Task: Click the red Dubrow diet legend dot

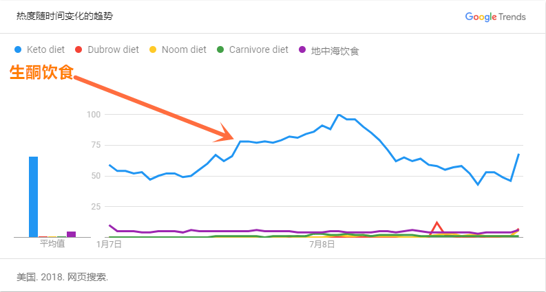Action: [78, 49]
